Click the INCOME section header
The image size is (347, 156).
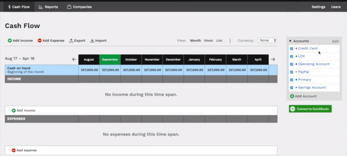(14, 79)
